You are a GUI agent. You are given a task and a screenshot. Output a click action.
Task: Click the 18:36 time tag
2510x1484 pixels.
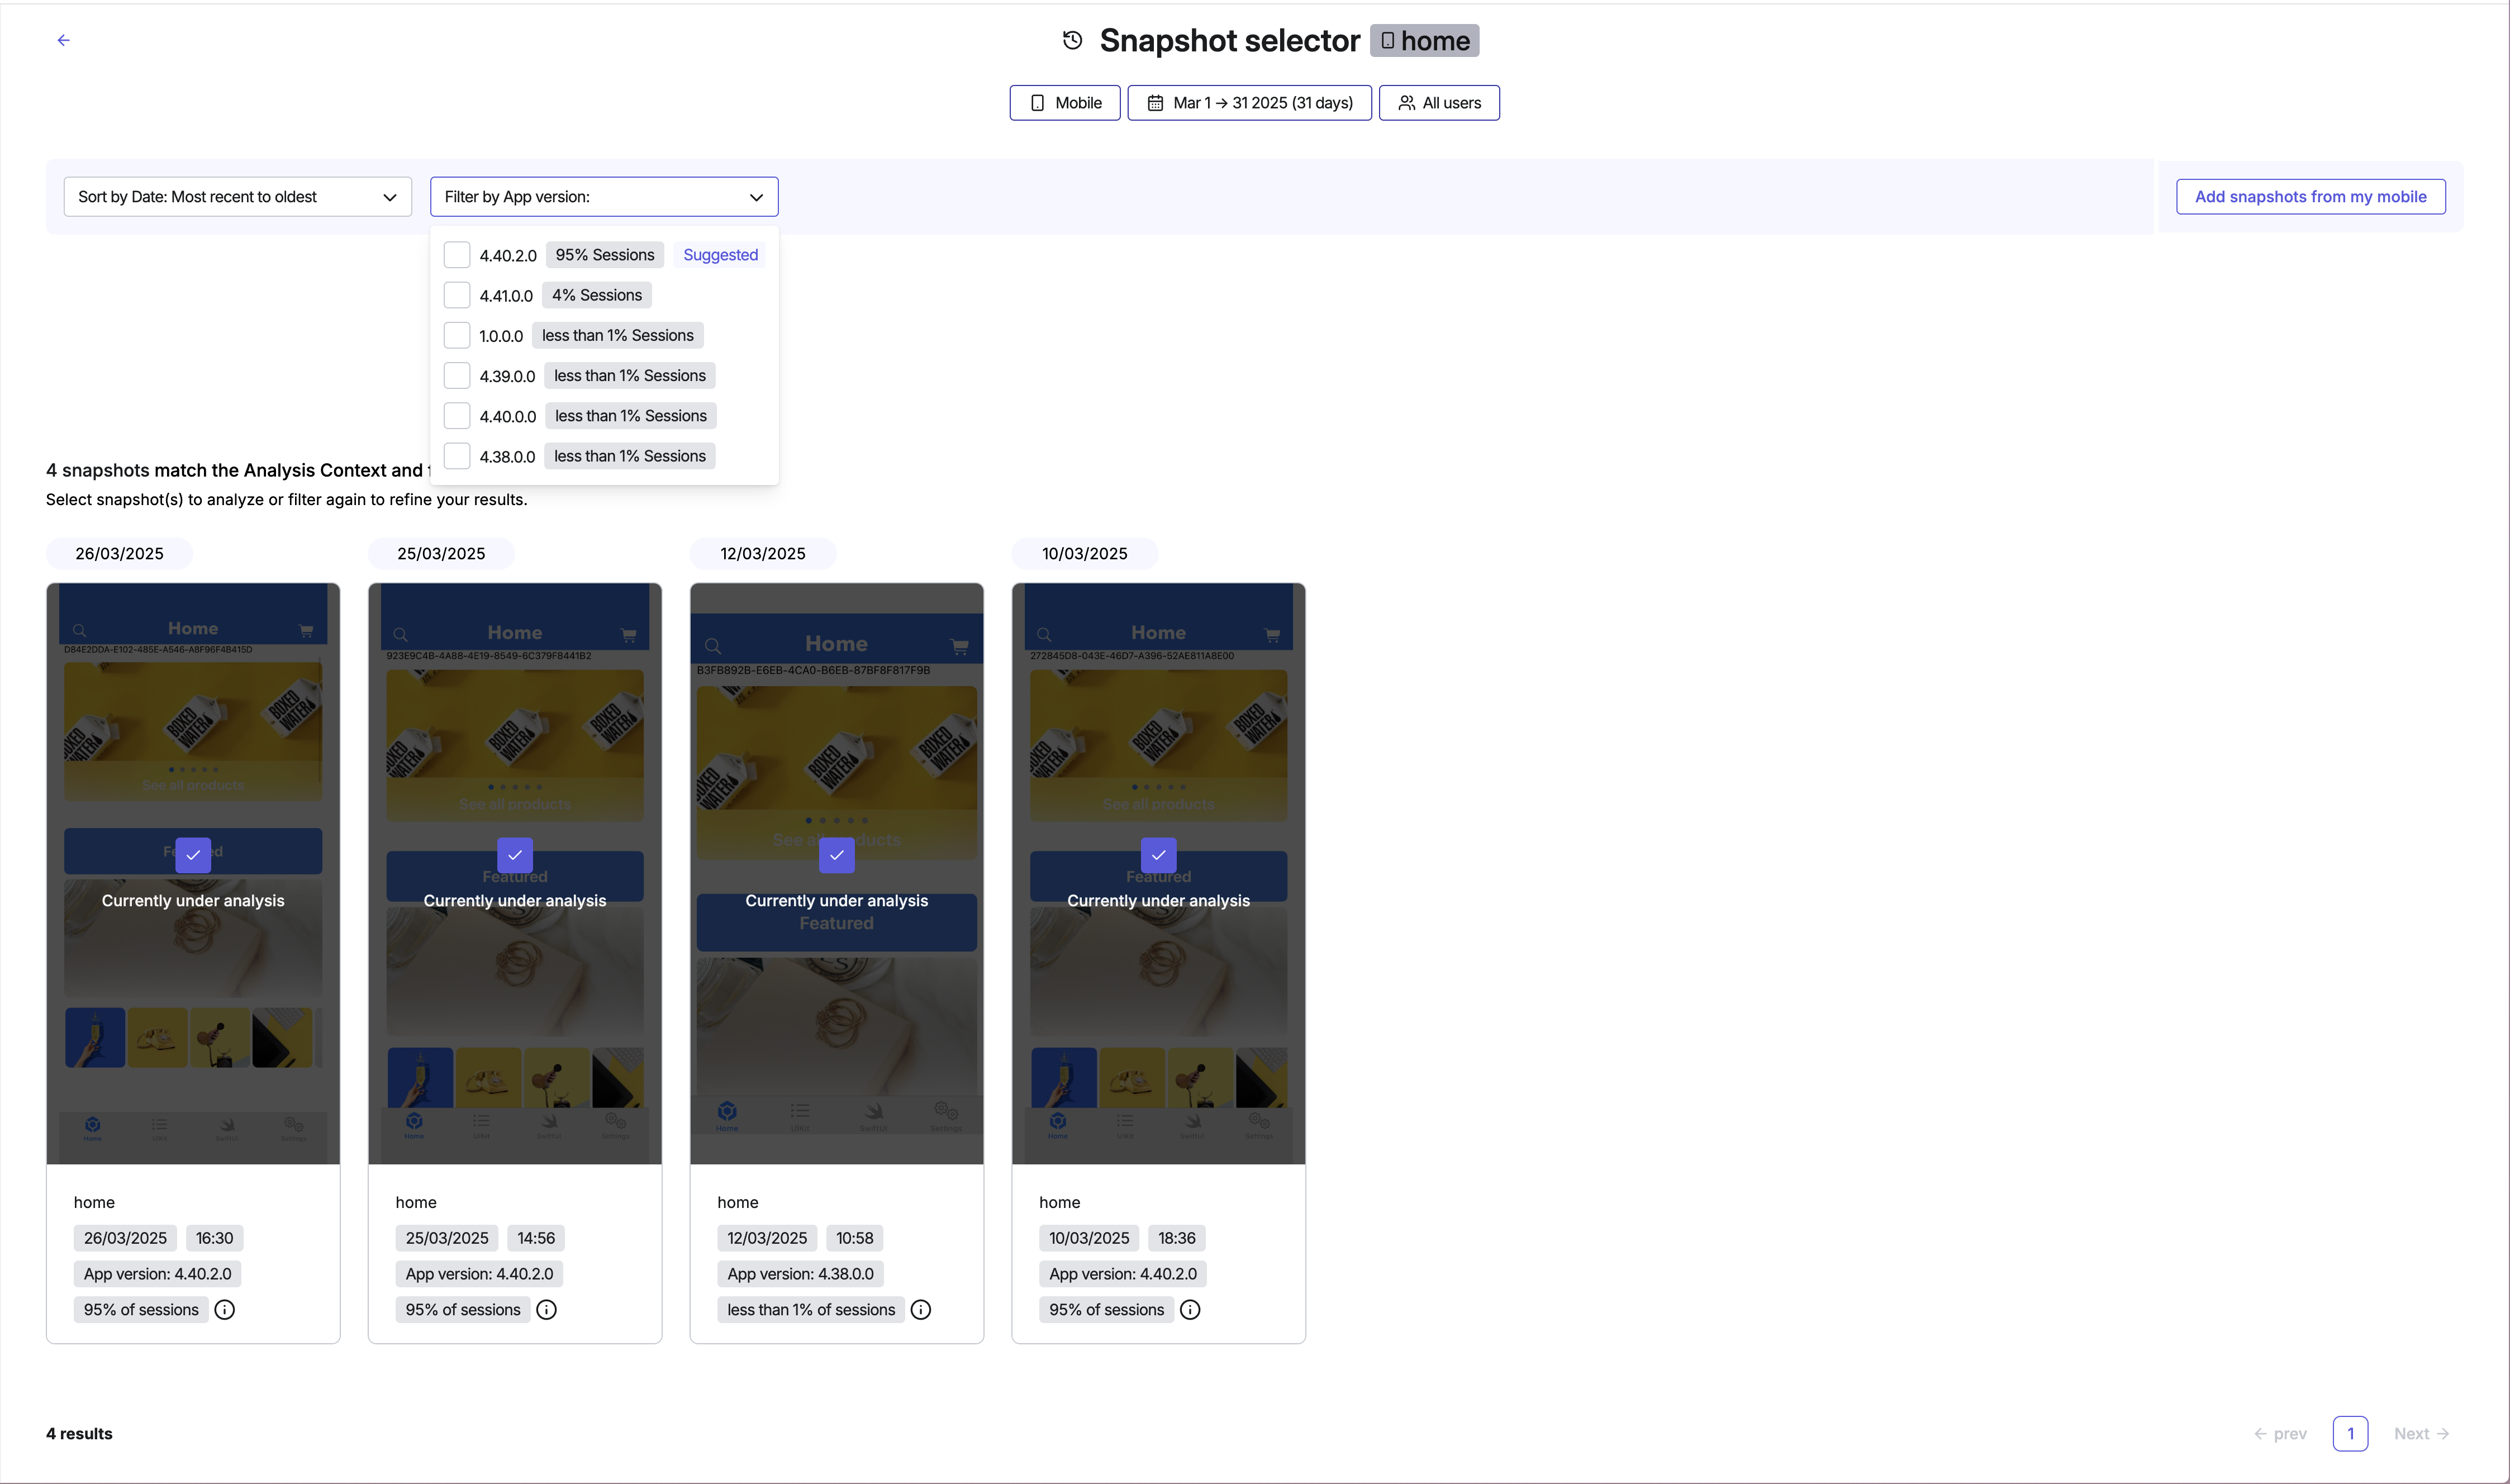(1177, 1238)
